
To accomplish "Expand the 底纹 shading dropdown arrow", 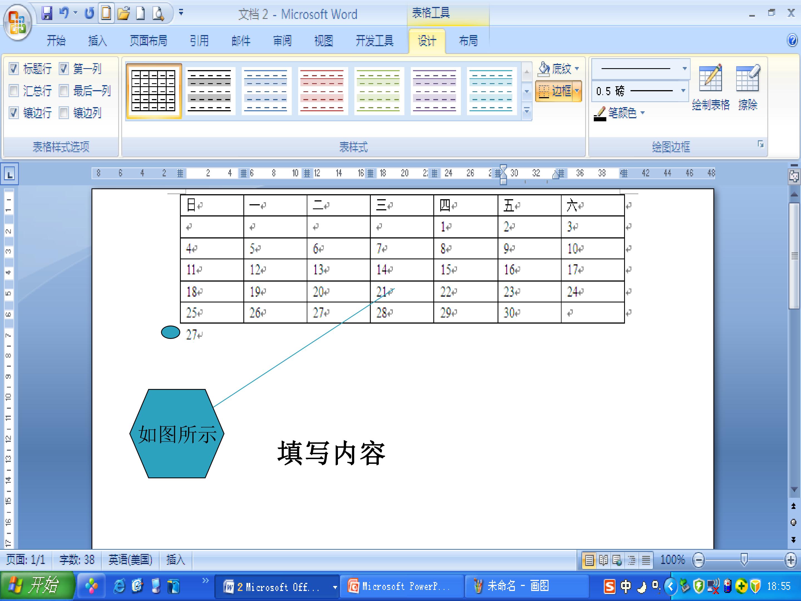I will 577,68.
